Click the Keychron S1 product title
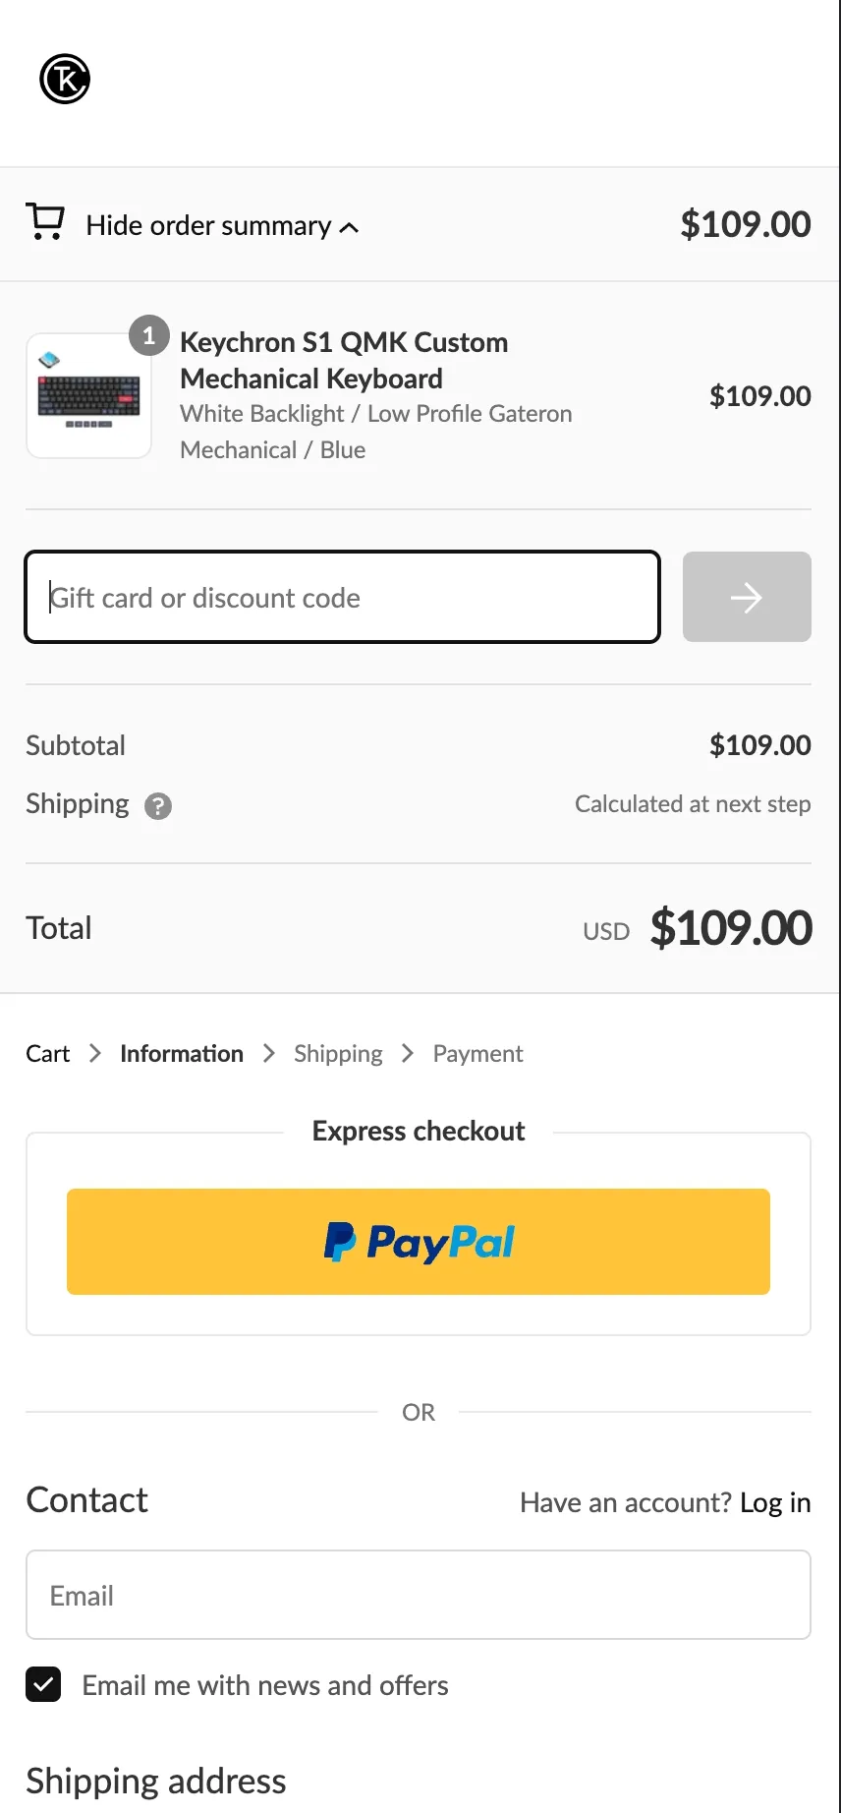This screenshot has height=1813, width=841. point(344,360)
